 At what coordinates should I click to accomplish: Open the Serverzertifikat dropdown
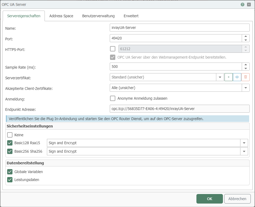pyautogui.click(x=220, y=77)
